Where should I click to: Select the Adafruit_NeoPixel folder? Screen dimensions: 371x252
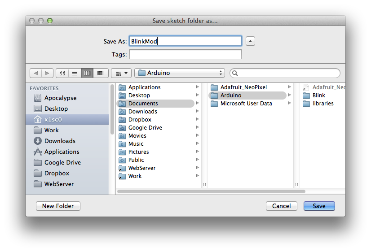point(243,87)
